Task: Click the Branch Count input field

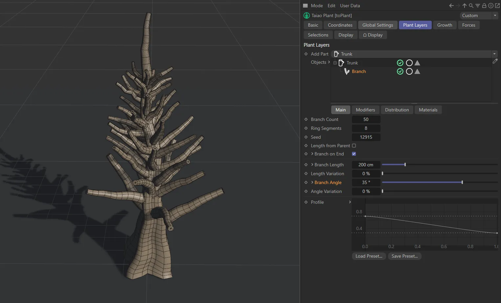Action: point(366,119)
